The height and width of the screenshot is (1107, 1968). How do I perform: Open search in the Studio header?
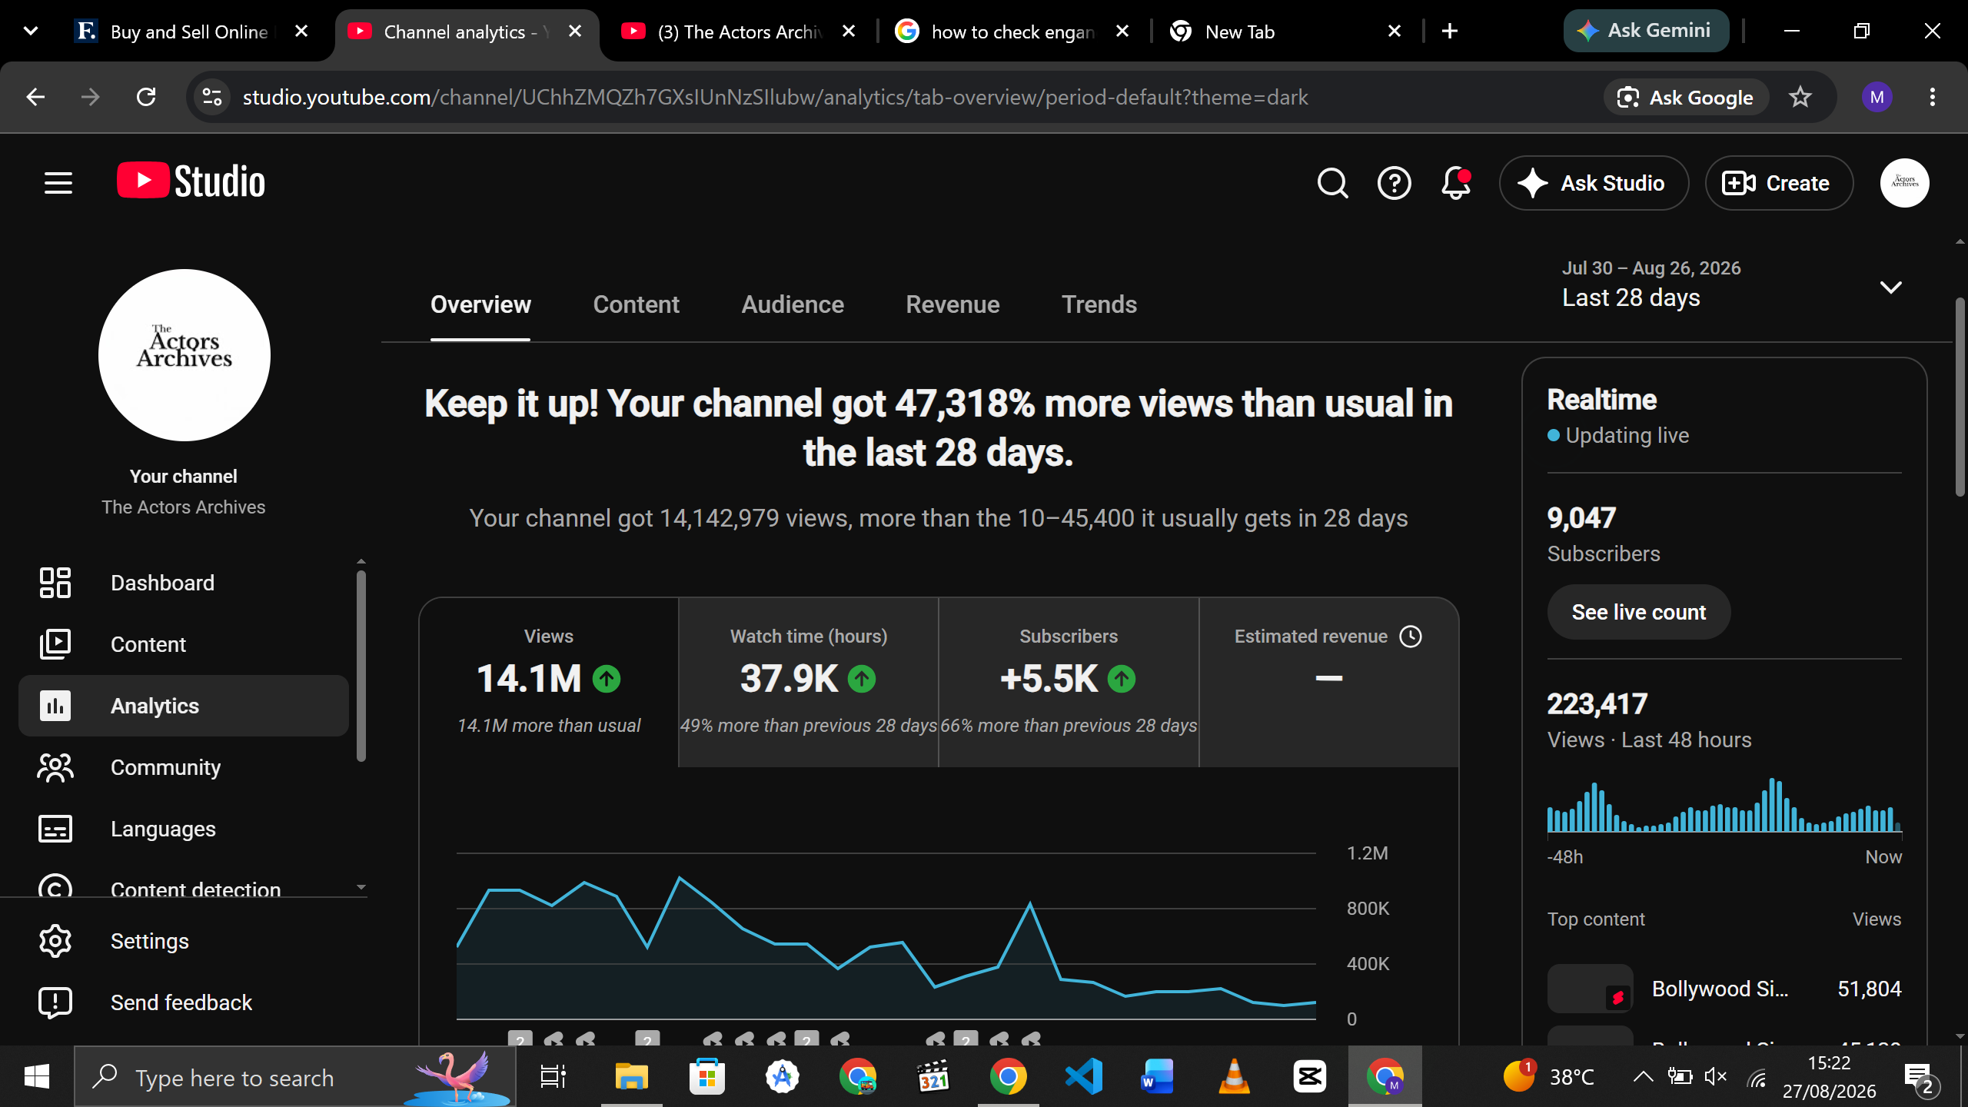(x=1332, y=183)
